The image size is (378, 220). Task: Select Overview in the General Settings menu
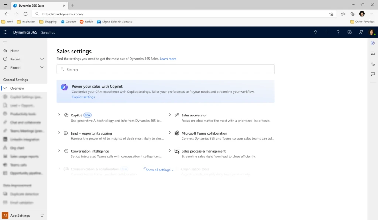[17, 88]
